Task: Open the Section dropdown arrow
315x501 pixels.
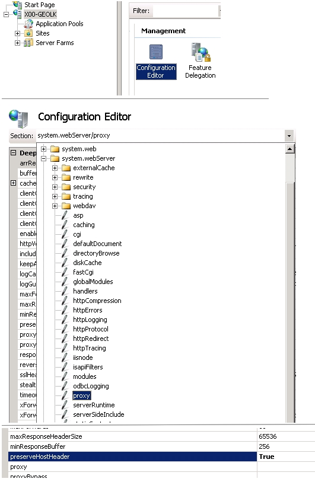Action: tap(289, 136)
